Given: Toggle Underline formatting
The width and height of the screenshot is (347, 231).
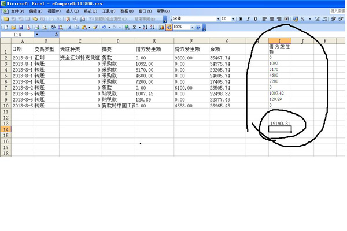Looking at the screenshot, I should tap(256, 19).
